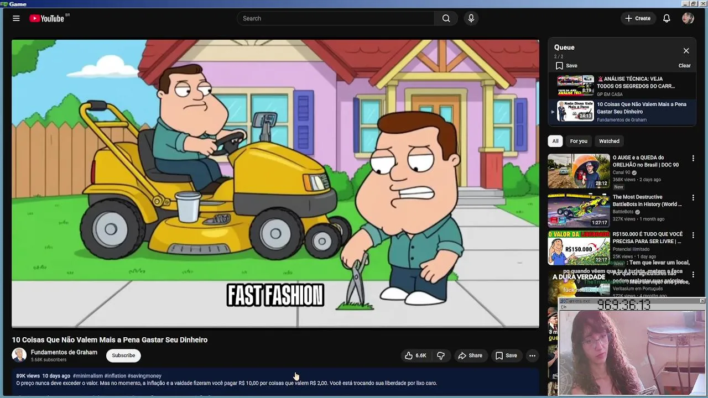708x398 pixels.
Task: Click the Create button
Action: pyautogui.click(x=638, y=18)
